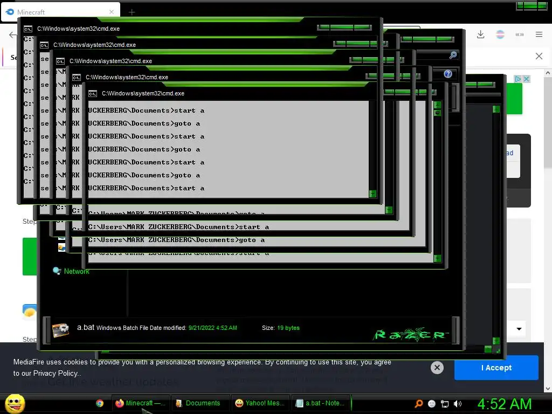Image resolution: width=552 pixels, height=414 pixels.
Task: Dismiss the cookie notice with round X
Action: tap(437, 368)
